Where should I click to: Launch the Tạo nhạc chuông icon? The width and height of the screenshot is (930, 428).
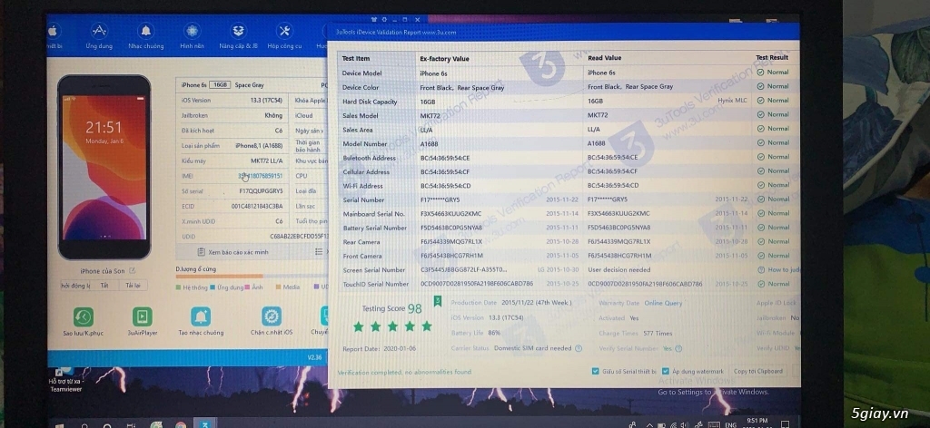click(201, 316)
